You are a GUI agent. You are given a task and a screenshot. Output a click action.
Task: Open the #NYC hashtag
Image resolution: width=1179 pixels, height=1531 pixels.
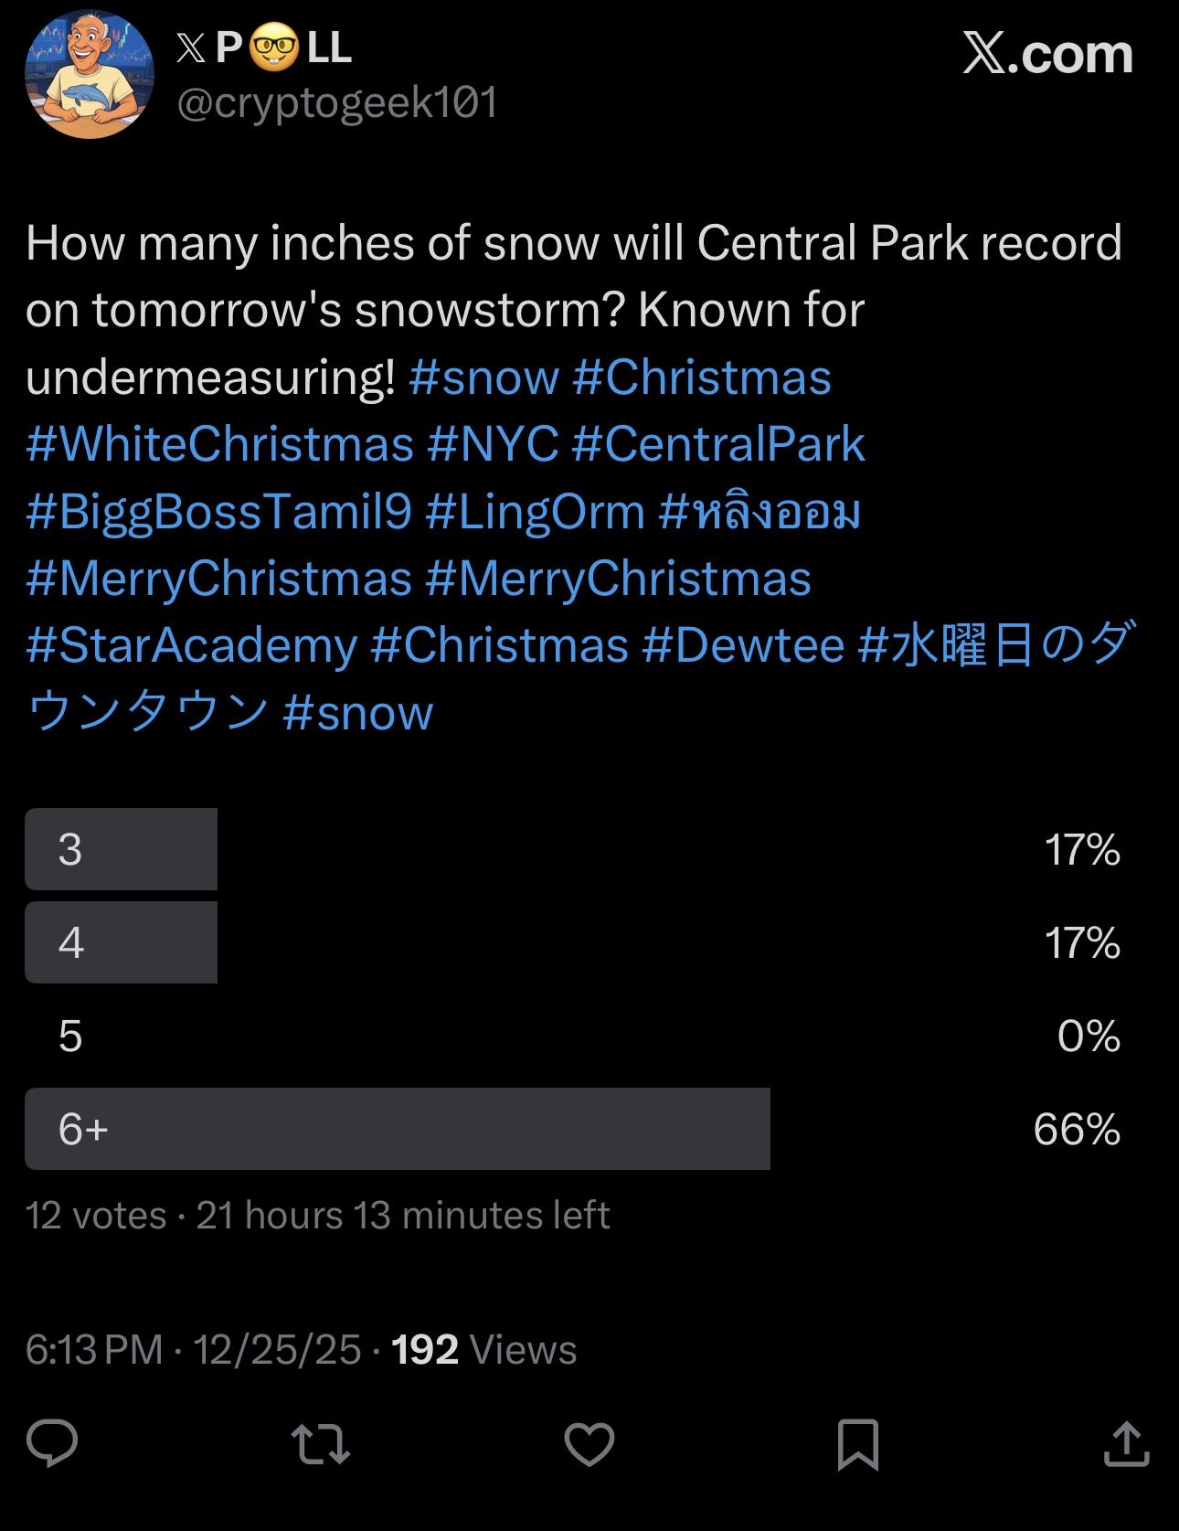pos(493,445)
